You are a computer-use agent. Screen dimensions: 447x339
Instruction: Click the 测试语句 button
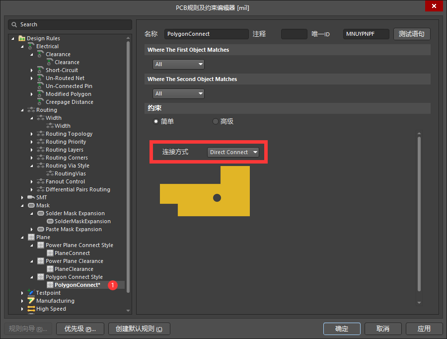pos(412,34)
